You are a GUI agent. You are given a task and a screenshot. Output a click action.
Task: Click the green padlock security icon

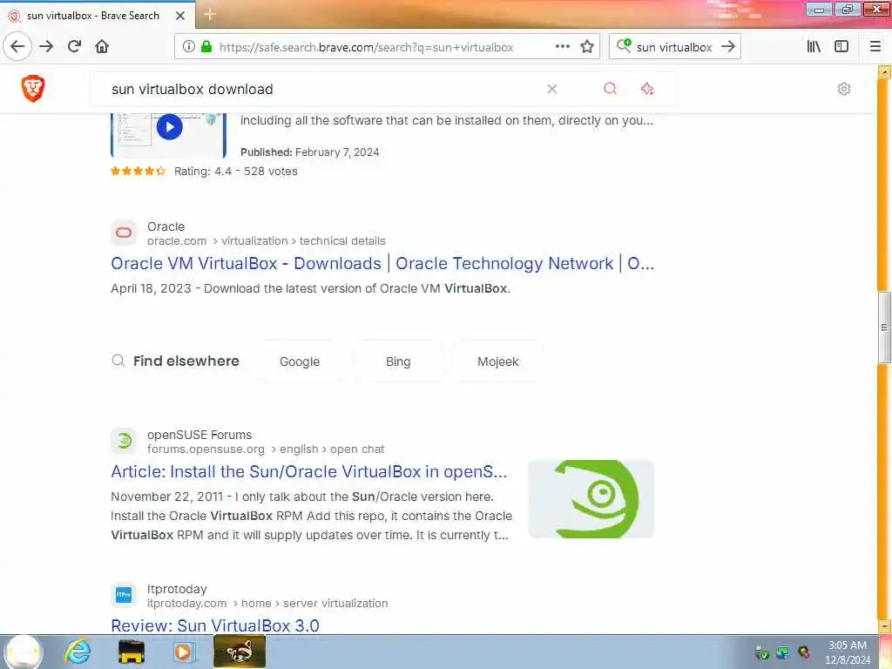206,47
